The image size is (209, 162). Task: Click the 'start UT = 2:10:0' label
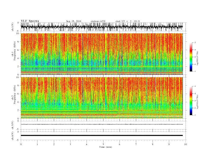point(127,21)
